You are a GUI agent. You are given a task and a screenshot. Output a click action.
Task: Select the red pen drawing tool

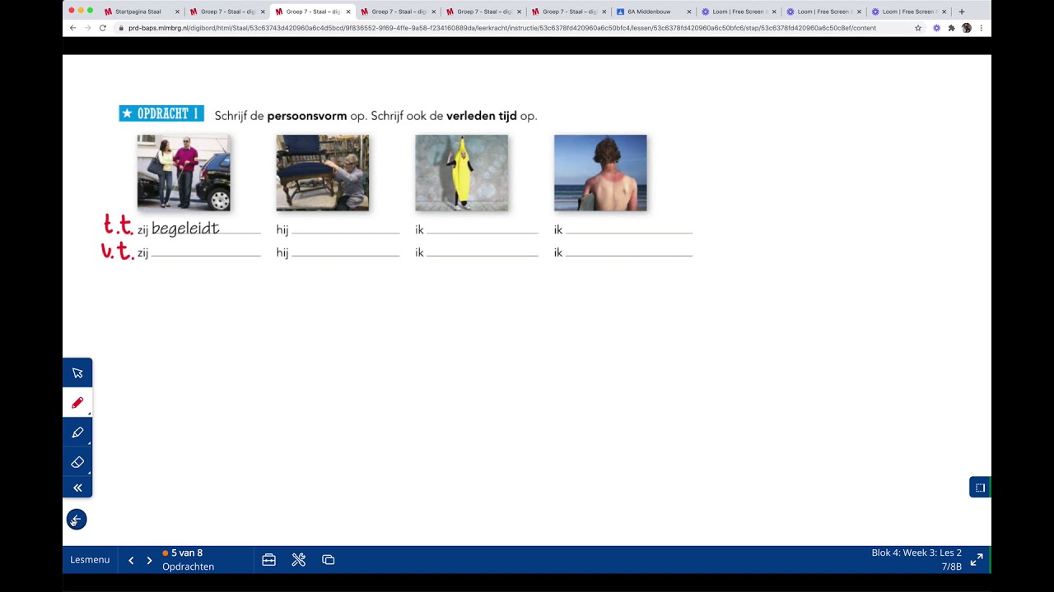tap(77, 403)
